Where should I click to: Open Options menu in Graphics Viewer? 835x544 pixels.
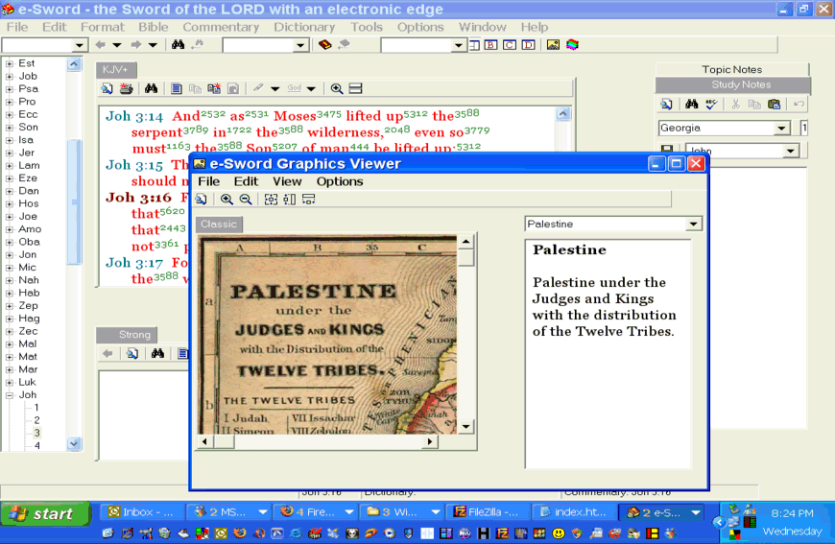coord(340,181)
